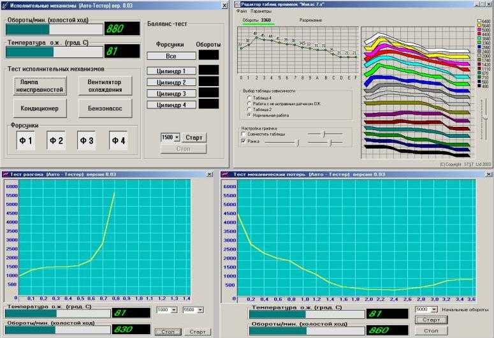Open the Файл menu
494x338 pixels.
[242, 11]
